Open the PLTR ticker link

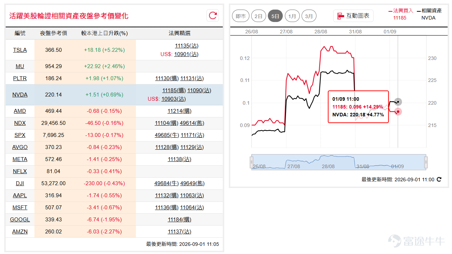(20, 78)
